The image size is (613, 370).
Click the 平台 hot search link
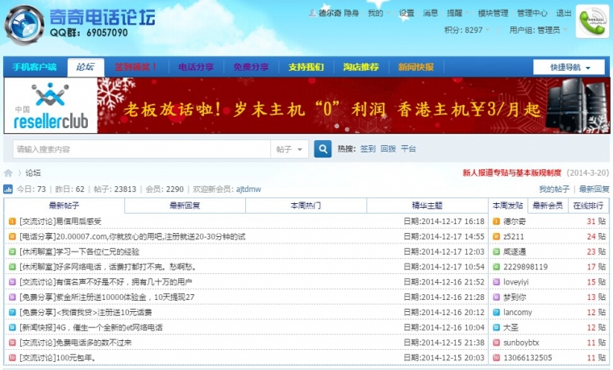[409, 149]
